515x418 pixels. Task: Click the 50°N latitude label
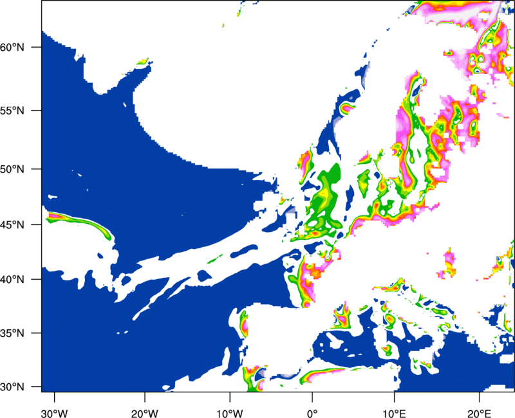tap(12, 169)
